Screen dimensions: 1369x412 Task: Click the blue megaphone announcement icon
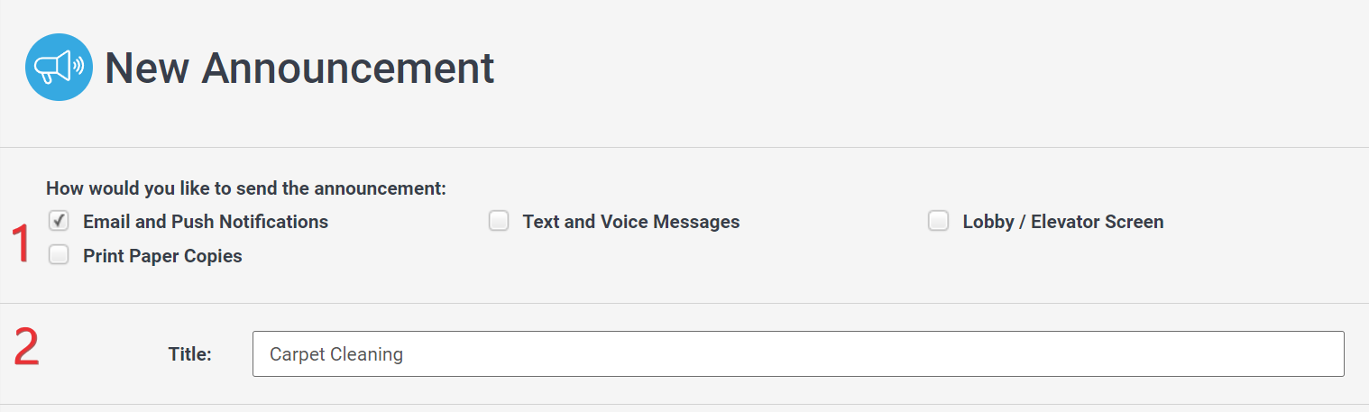59,68
